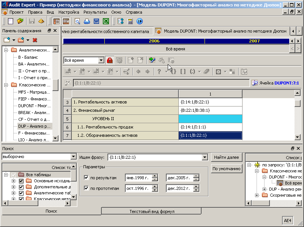Screen dimensions: 304x227
Task: Click the open folder icon
Action: click(x=20, y=21)
